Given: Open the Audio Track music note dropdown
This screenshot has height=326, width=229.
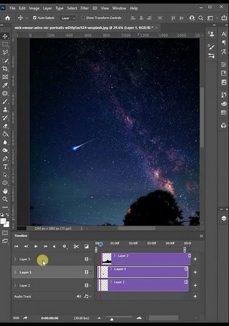Looking at the screenshot, I should pos(88,296).
